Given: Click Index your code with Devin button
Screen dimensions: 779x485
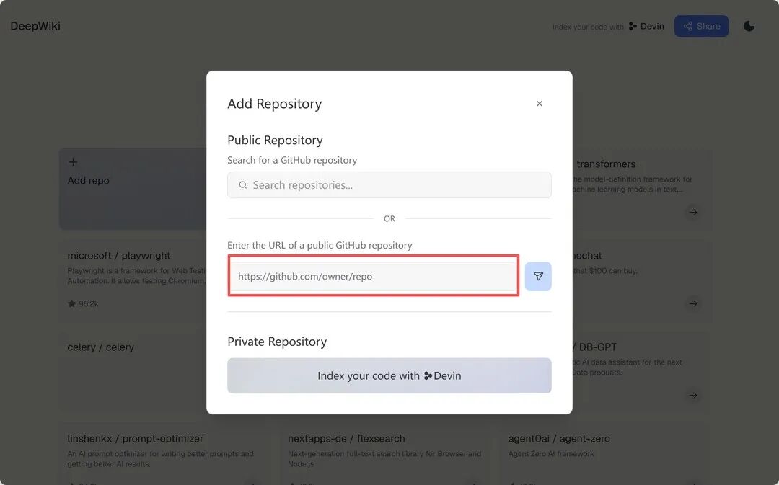Looking at the screenshot, I should click(x=389, y=375).
